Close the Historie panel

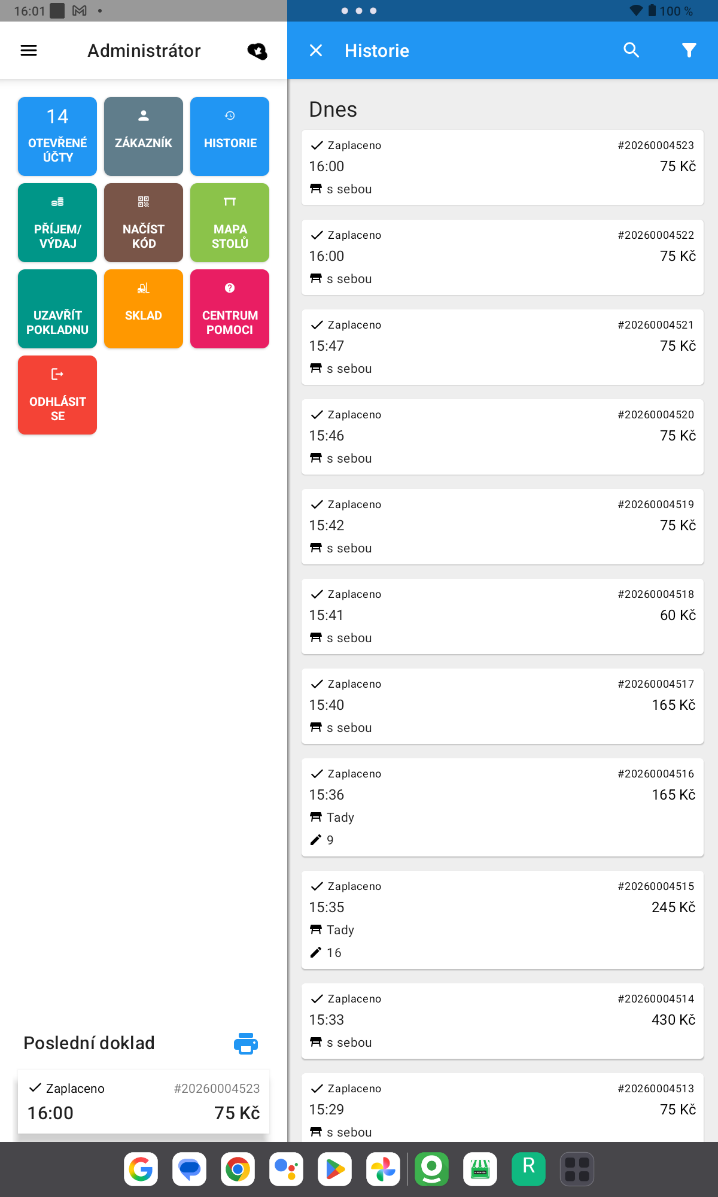click(x=315, y=50)
